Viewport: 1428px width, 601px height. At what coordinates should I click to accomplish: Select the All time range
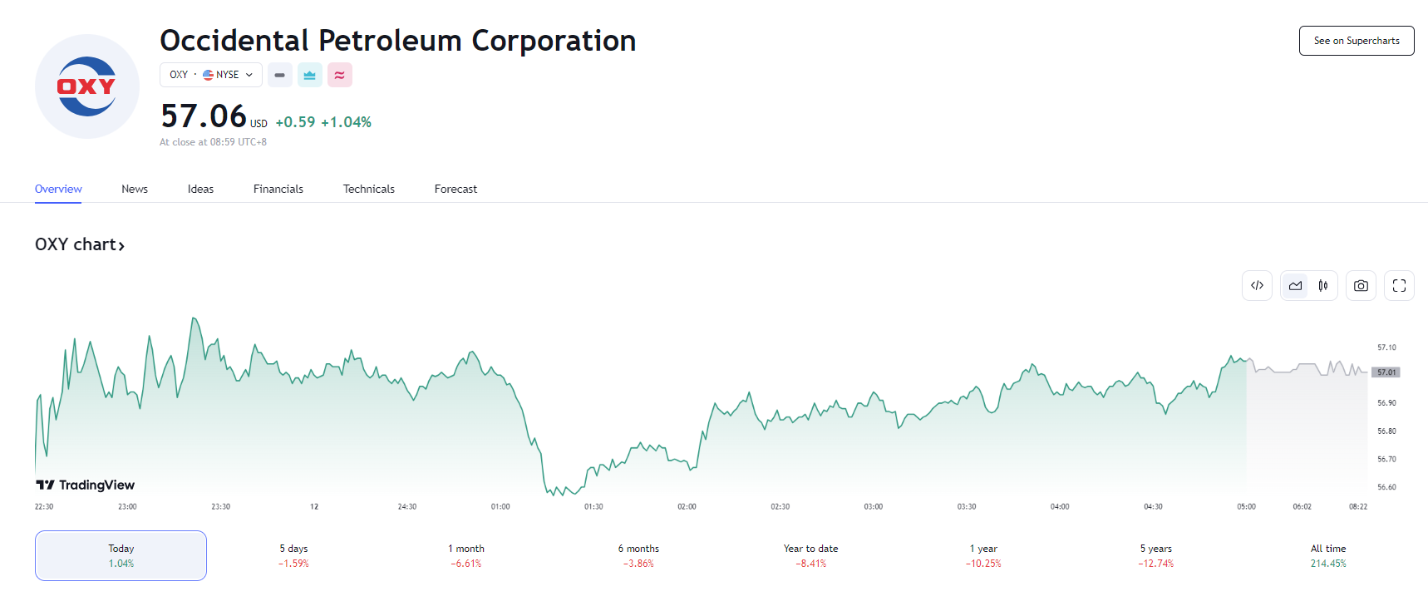point(1328,555)
